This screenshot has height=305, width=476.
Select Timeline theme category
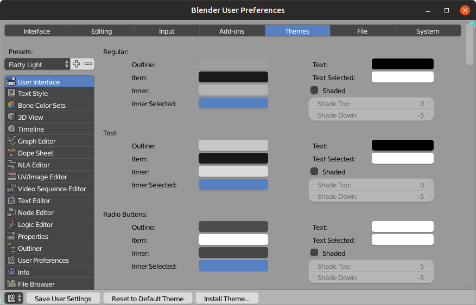pos(49,129)
